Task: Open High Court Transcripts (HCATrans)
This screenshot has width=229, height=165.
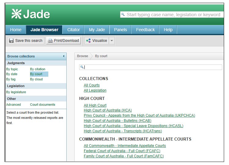Action: [123, 131]
